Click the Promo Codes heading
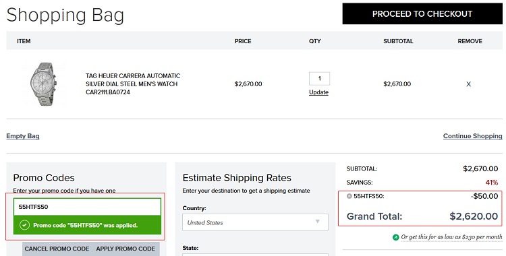The height and width of the screenshot is (256, 506). pyautogui.click(x=44, y=178)
